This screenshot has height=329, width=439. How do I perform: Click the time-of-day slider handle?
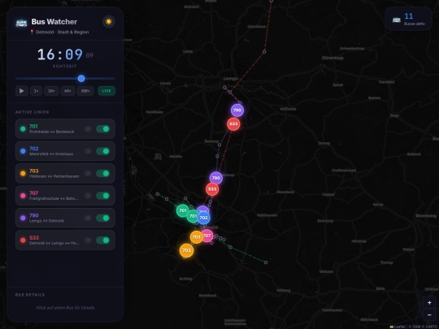pyautogui.click(x=81, y=79)
